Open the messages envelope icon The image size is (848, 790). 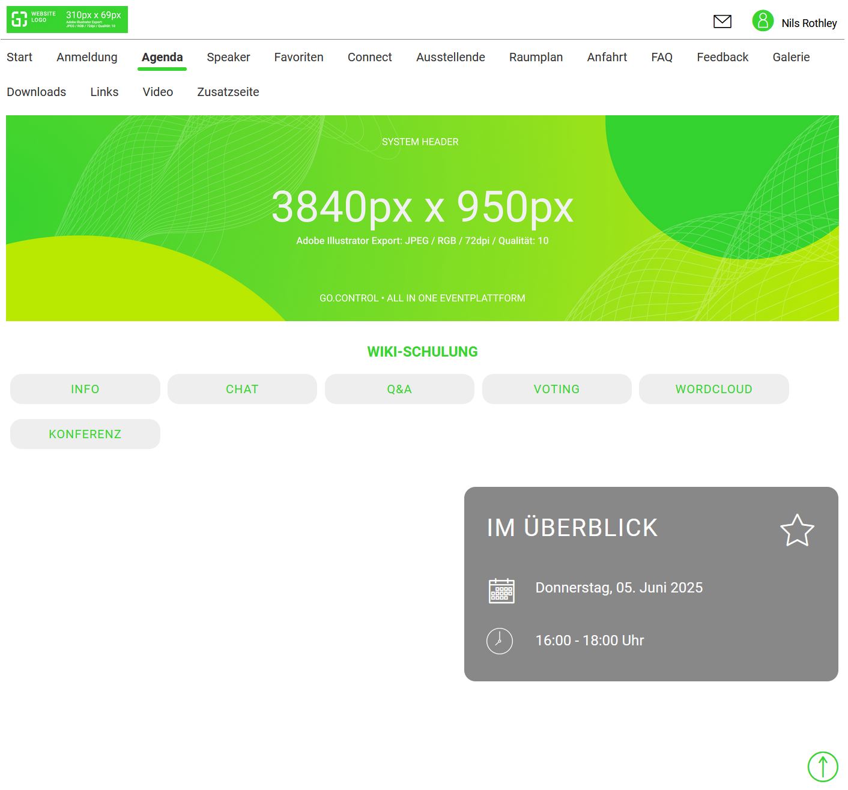point(722,22)
